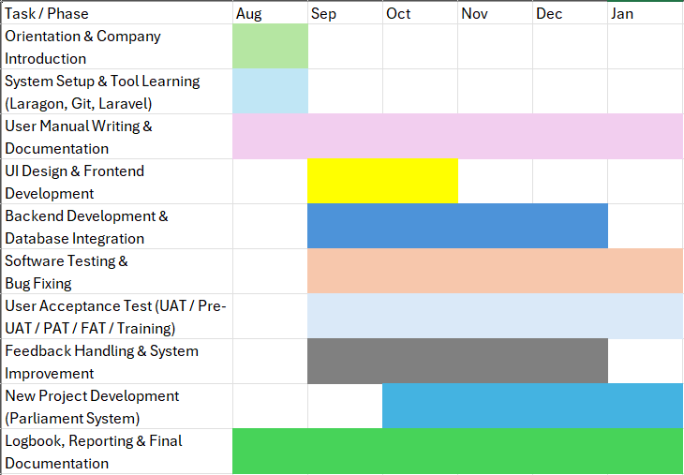Click the Backend Development & Database Integration cell
The image size is (684, 475).
click(x=116, y=227)
